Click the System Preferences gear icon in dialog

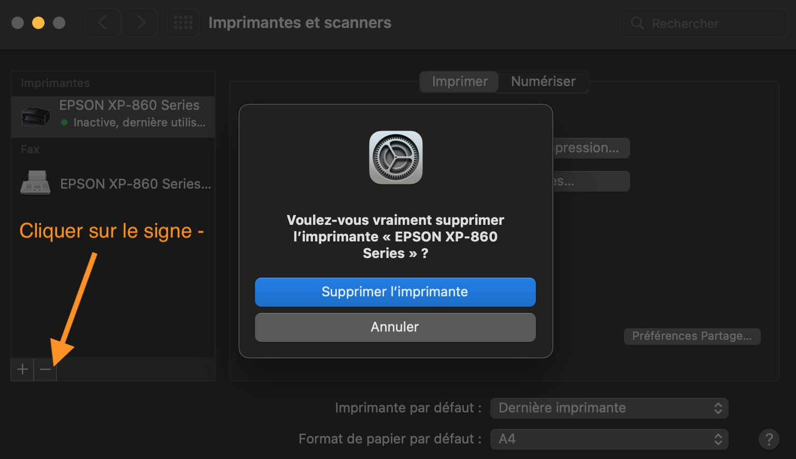coord(396,157)
